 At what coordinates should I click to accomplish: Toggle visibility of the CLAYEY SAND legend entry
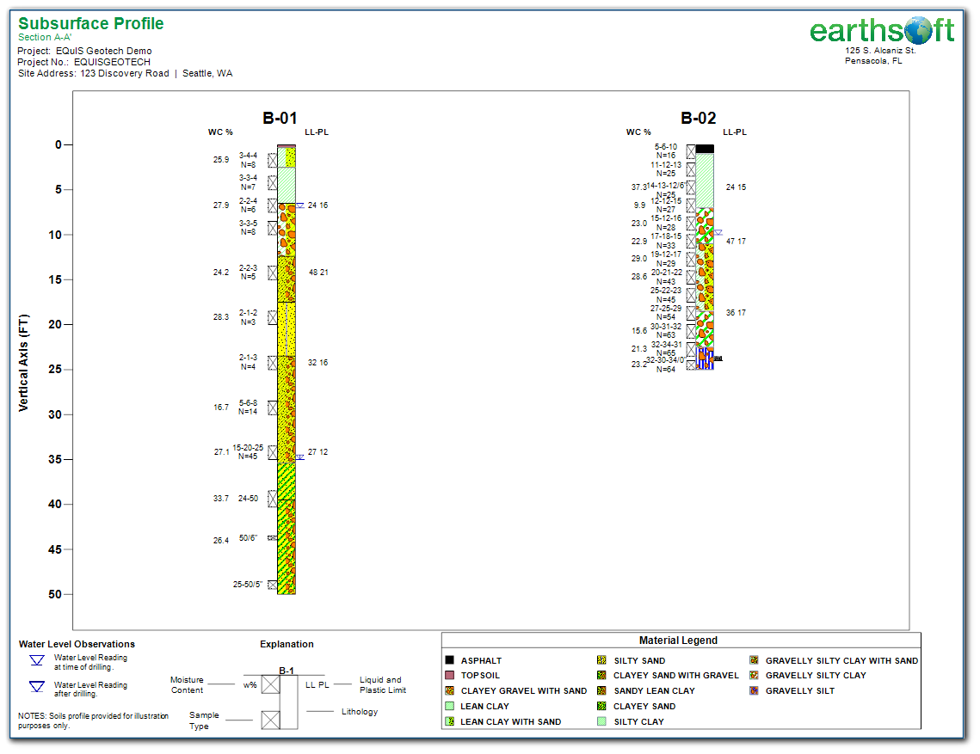[601, 706]
